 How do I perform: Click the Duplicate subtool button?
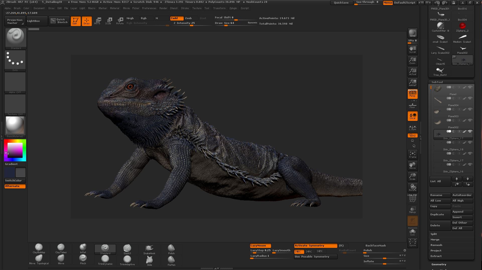tap(440, 215)
